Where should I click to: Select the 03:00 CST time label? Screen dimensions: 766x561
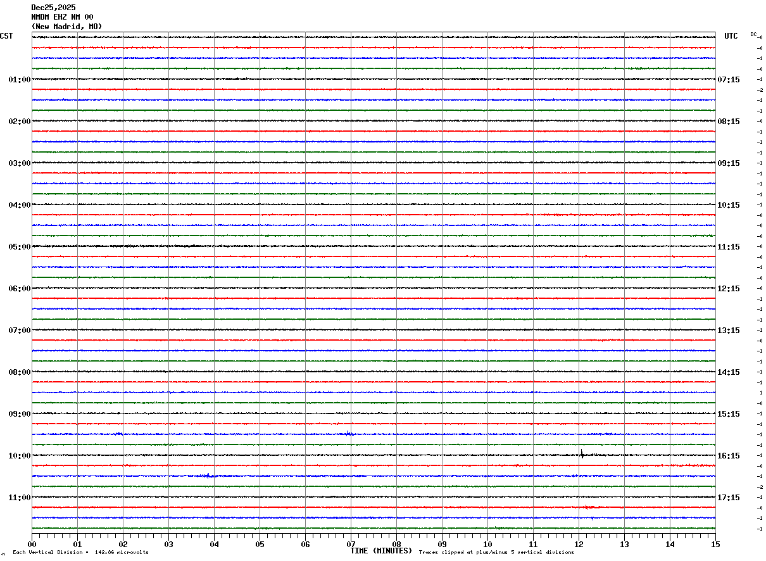20,163
